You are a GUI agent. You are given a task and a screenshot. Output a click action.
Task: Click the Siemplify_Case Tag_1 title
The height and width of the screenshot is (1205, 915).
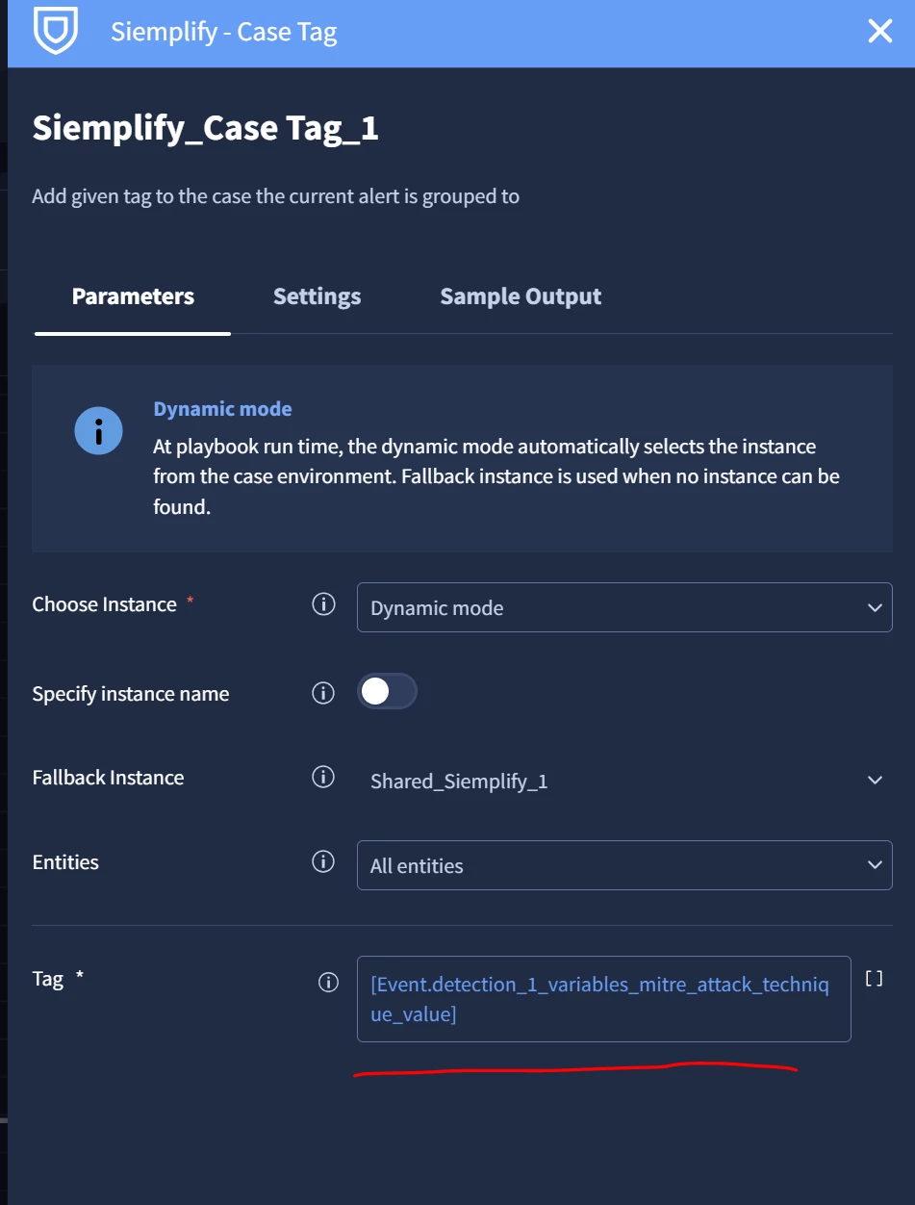206,127
